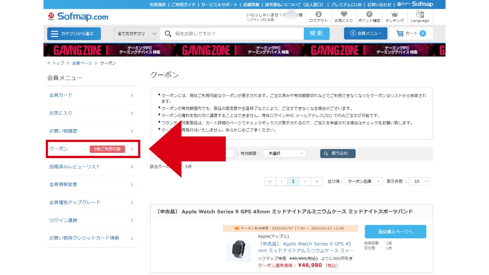Open the member menu button

[x=366, y=34]
